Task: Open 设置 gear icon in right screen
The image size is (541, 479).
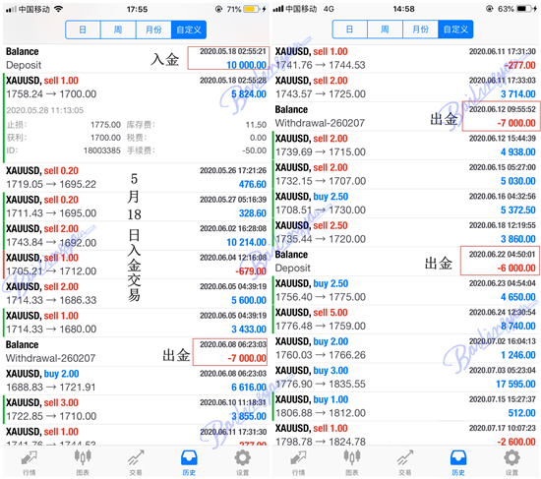Action: point(511,461)
